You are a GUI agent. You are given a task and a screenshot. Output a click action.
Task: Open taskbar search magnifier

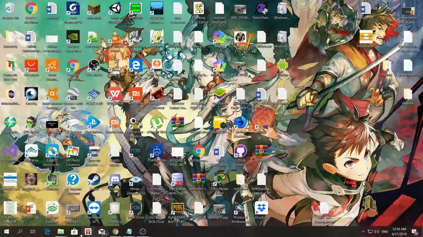coord(20,232)
